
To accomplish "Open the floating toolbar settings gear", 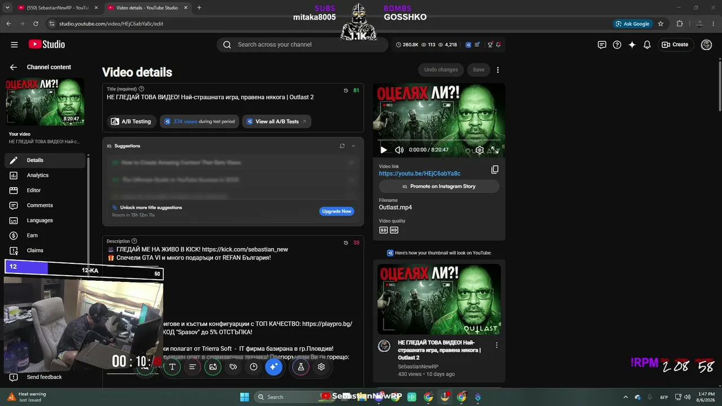I will pyautogui.click(x=321, y=367).
